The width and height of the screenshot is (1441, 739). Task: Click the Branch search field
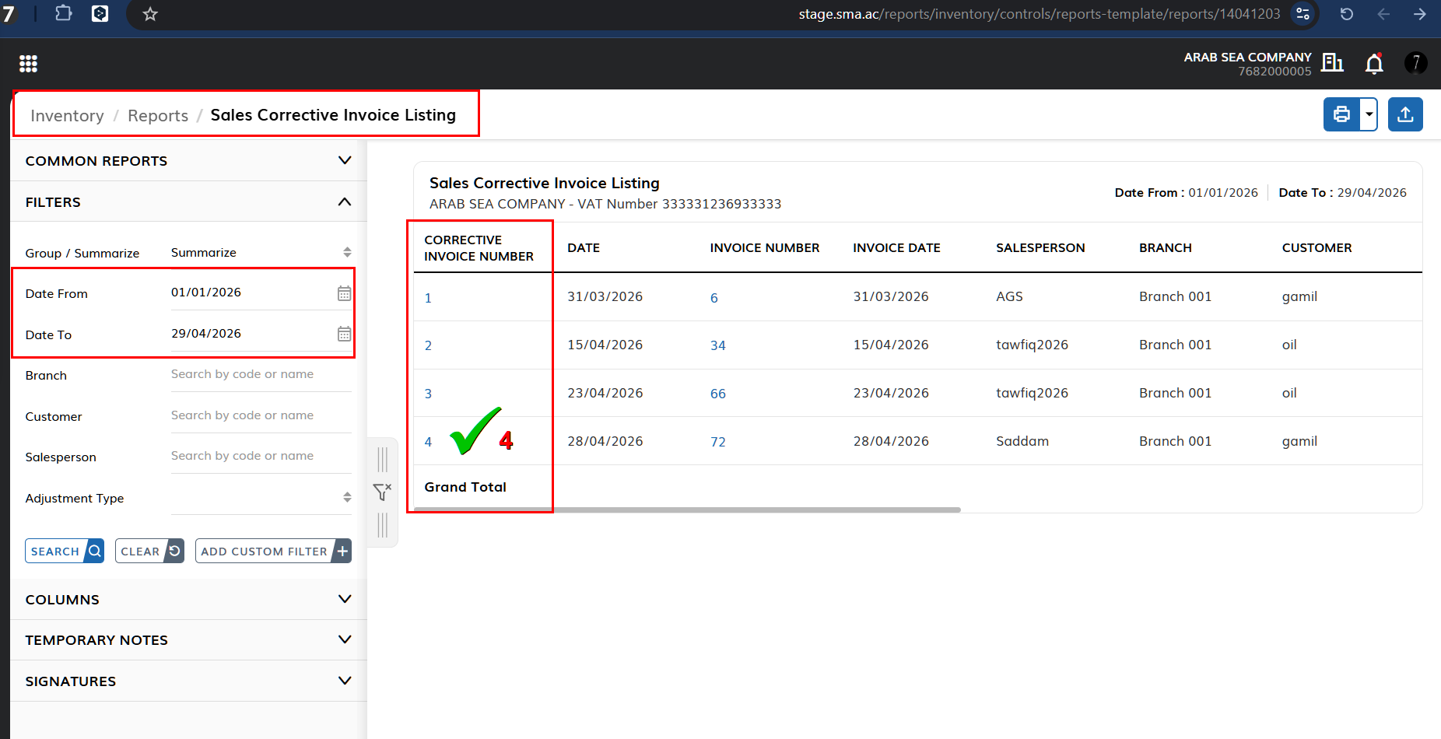(261, 374)
